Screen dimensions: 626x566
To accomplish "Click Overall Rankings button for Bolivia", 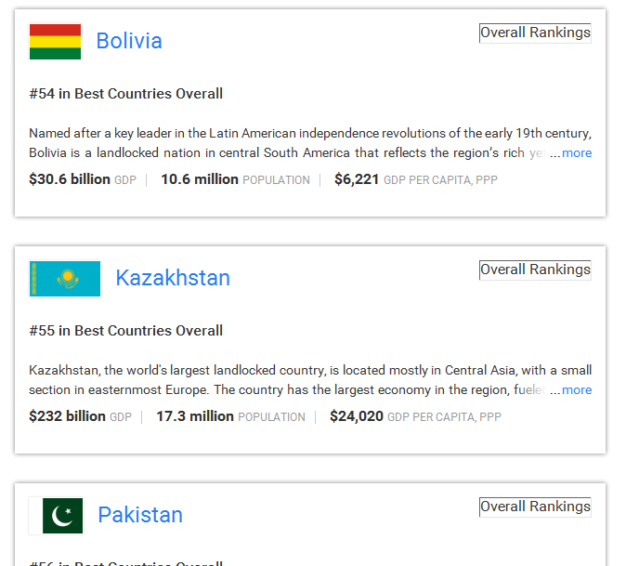I will click(x=535, y=33).
